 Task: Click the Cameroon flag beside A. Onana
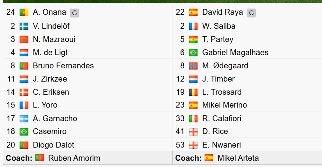click(24, 12)
